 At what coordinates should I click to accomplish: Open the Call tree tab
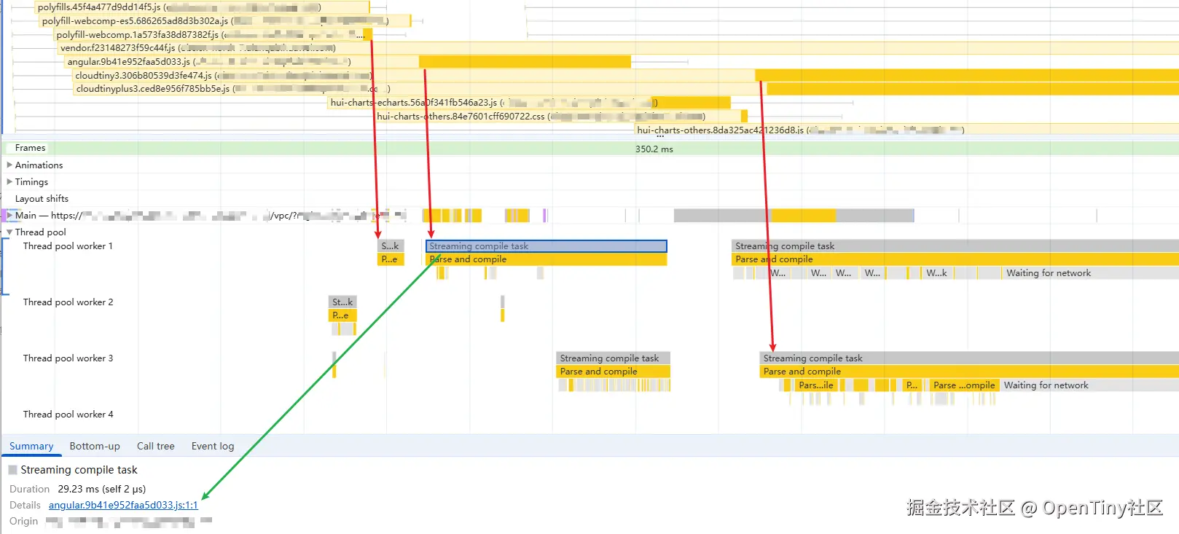pyautogui.click(x=156, y=446)
